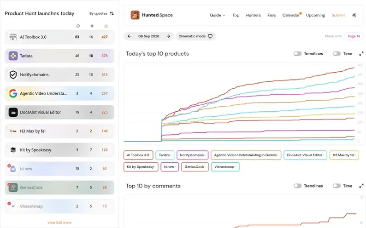
Task: Click the sort order arrows icon
Action: [112, 13]
